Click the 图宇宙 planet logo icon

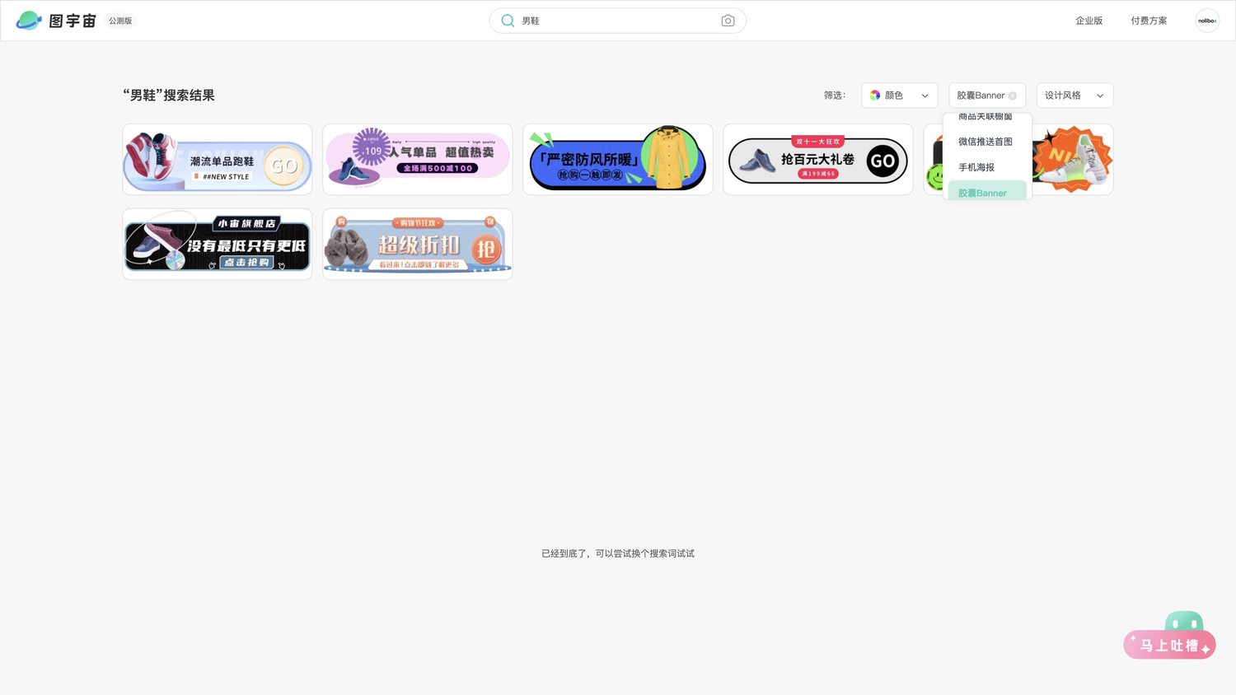click(x=29, y=21)
